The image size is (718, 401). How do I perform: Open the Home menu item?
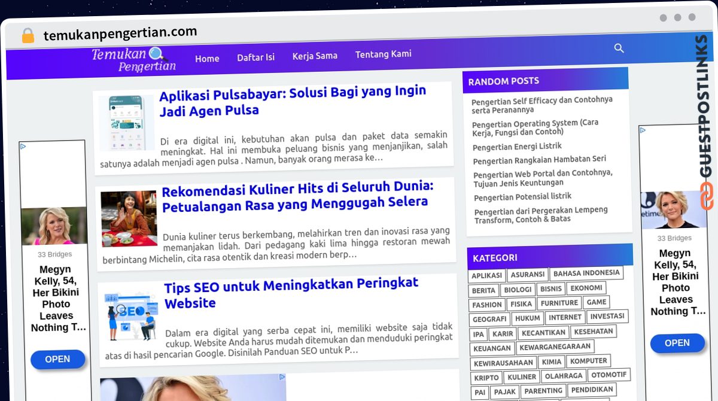(207, 59)
